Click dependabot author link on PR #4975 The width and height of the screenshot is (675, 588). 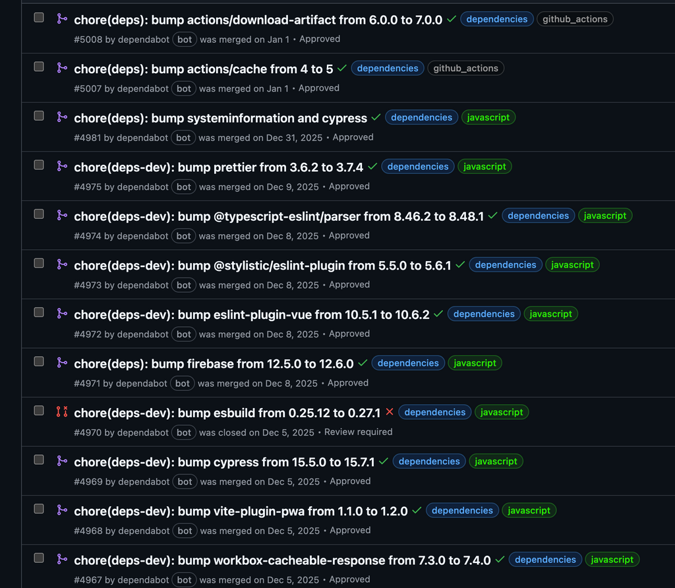pyautogui.click(x=143, y=187)
